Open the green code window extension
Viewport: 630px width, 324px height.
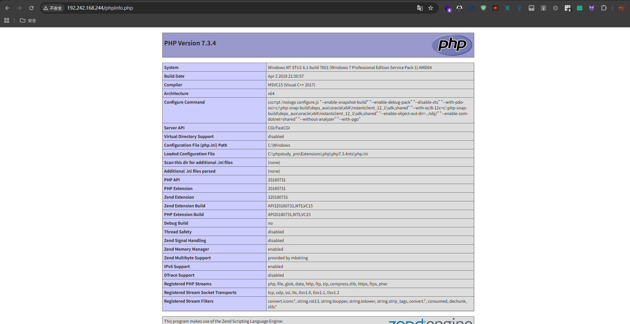click(580, 8)
